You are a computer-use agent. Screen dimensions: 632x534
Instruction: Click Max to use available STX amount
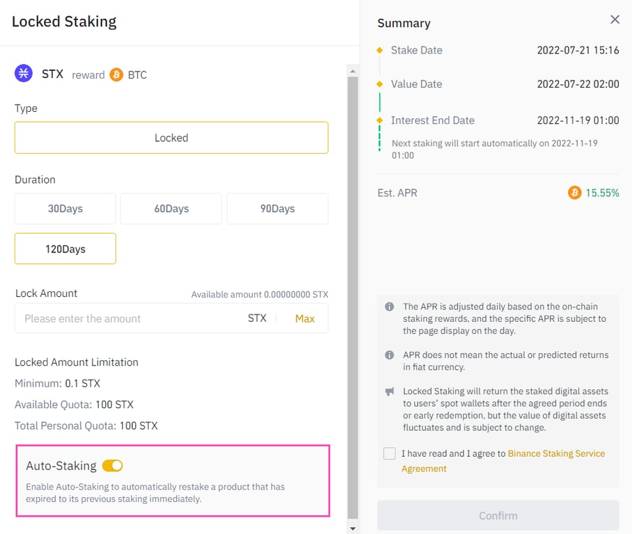tap(305, 318)
